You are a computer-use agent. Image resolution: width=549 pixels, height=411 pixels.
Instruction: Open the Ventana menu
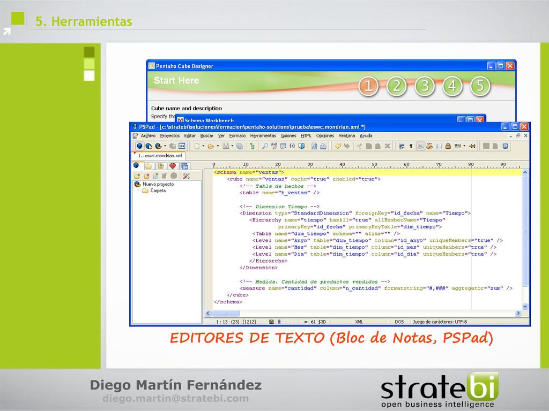click(347, 135)
